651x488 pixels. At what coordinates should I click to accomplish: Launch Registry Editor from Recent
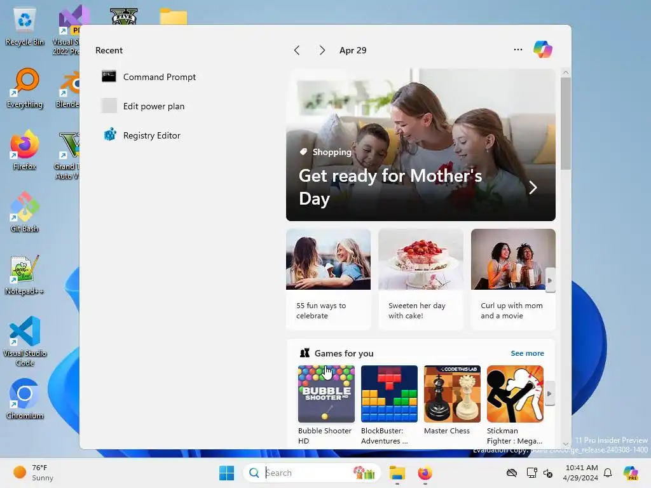pos(141,135)
